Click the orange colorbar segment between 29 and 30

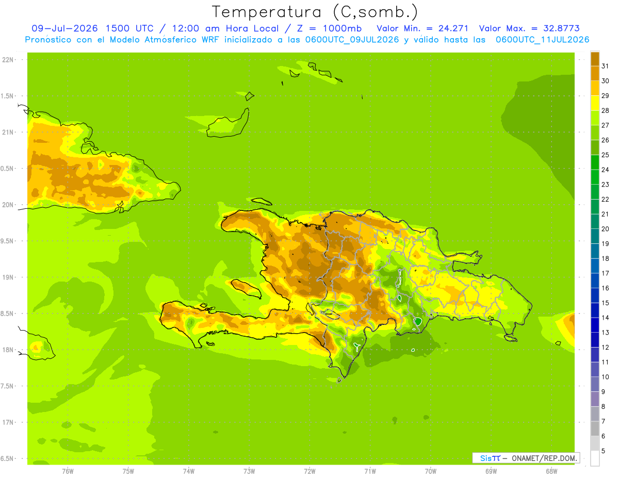point(595,88)
